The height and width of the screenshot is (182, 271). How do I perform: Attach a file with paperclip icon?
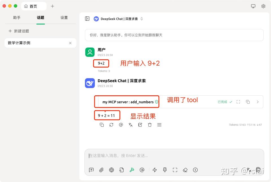[x=101, y=170]
